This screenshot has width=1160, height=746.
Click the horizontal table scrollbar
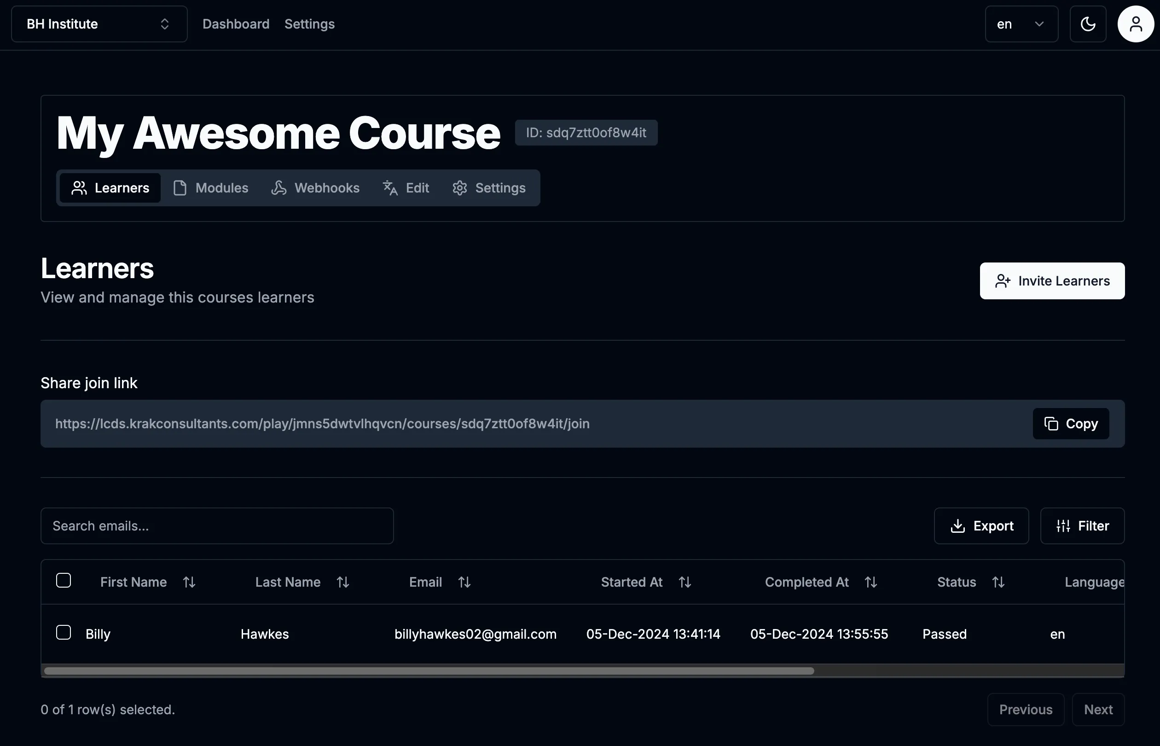coord(429,671)
